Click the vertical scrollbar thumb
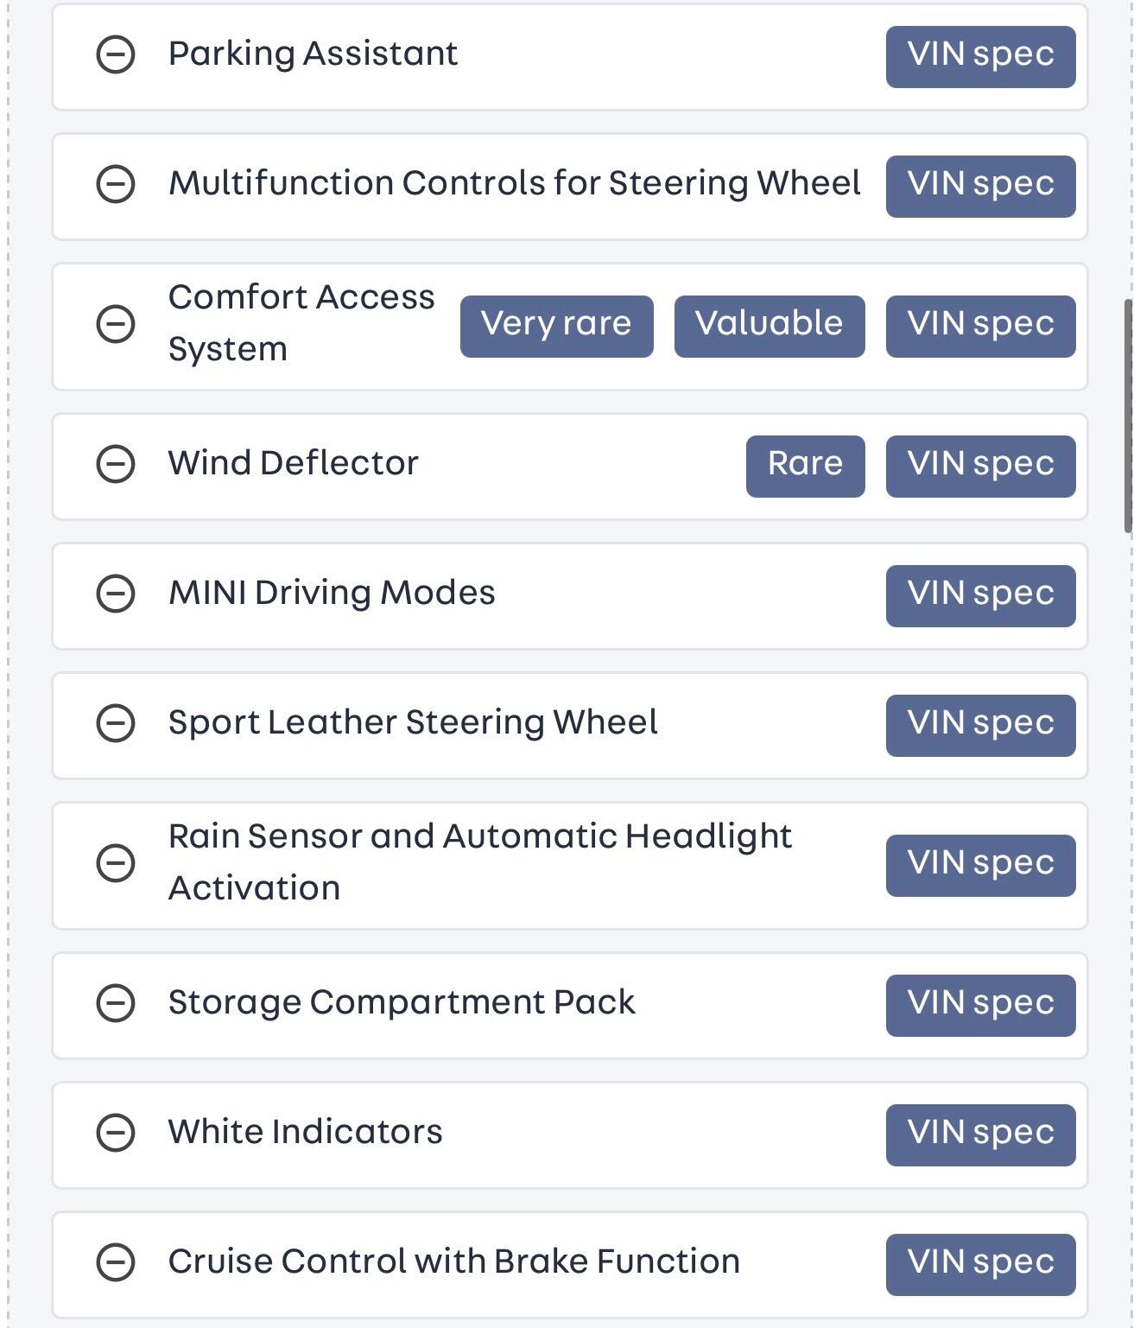Screen dimensions: 1140x1328 (1128, 415)
